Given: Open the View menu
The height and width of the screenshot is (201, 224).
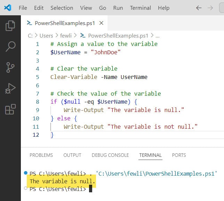Looking at the screenshot, I should pyautogui.click(x=86, y=8).
